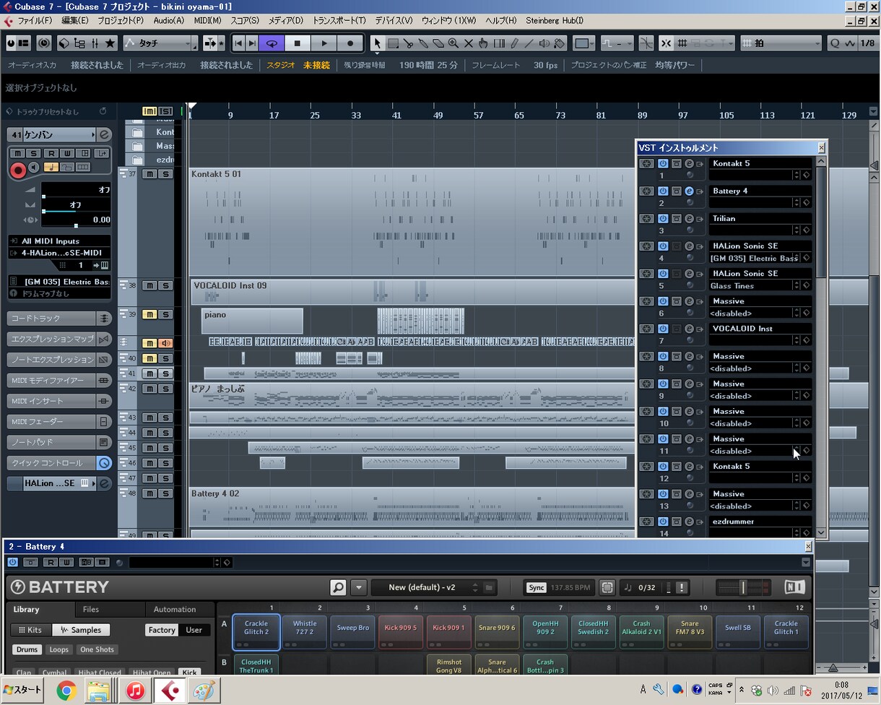Open Battery search magnifier icon
881x705 pixels.
pyautogui.click(x=338, y=587)
